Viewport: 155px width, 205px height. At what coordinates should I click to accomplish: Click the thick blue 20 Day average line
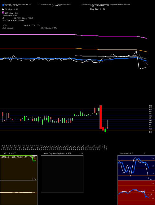tap(73, 59)
